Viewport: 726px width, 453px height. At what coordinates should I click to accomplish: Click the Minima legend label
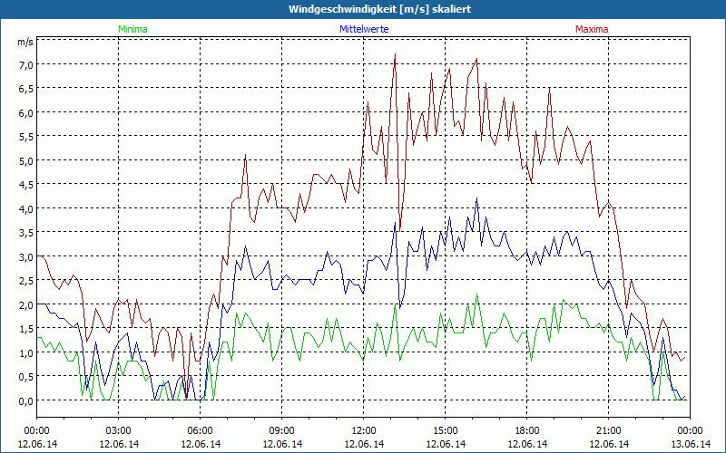(x=132, y=29)
